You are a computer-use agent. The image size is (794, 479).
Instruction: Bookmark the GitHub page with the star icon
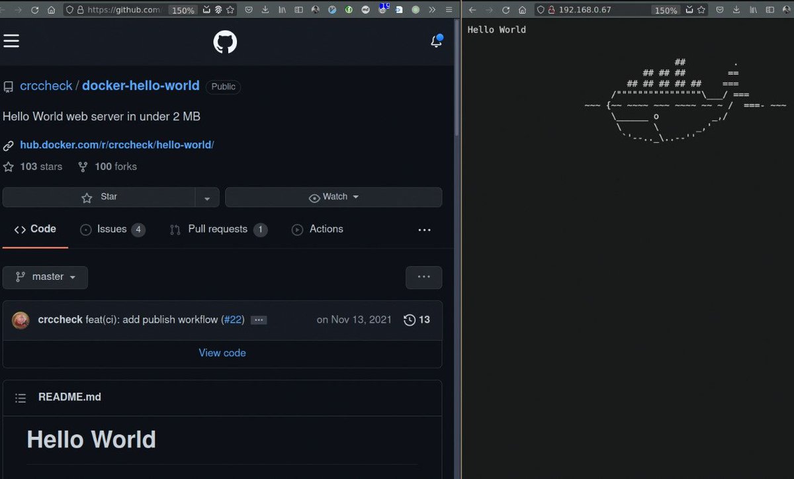click(x=230, y=10)
